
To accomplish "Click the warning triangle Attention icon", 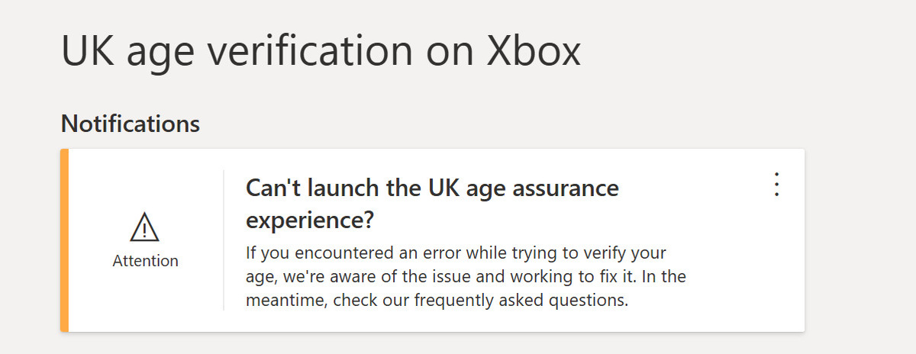I will tap(145, 228).
